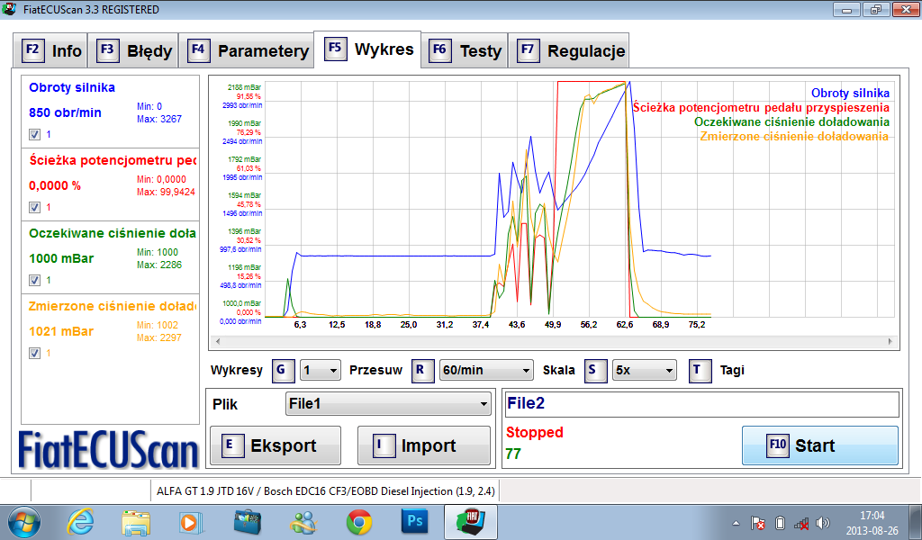Open the Błędy tab

pos(135,51)
